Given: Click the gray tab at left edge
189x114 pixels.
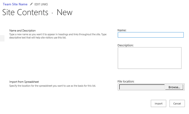Looking at the screenshot, I should (2, 38).
